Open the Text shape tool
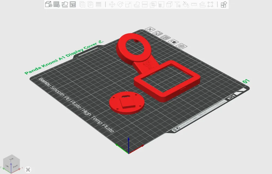The height and width of the screenshot is (174, 272). coord(178,4)
